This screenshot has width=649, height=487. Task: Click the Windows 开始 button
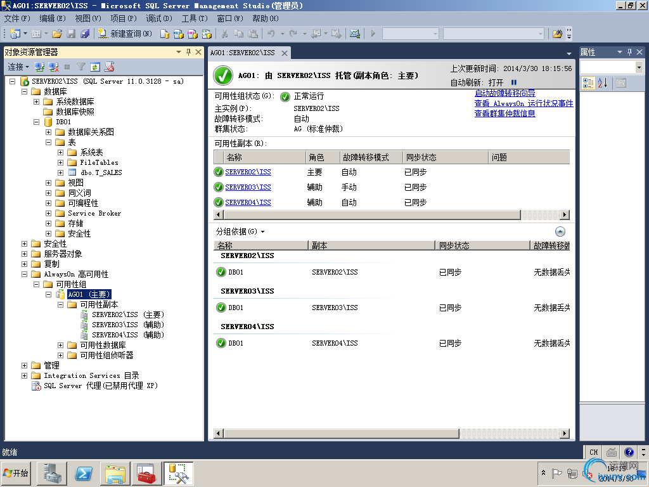(x=16, y=473)
